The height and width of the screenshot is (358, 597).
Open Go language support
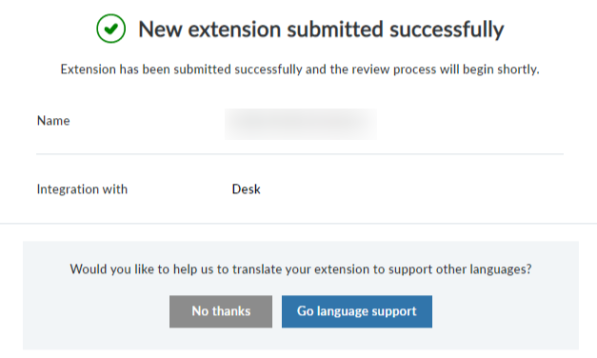click(x=357, y=311)
